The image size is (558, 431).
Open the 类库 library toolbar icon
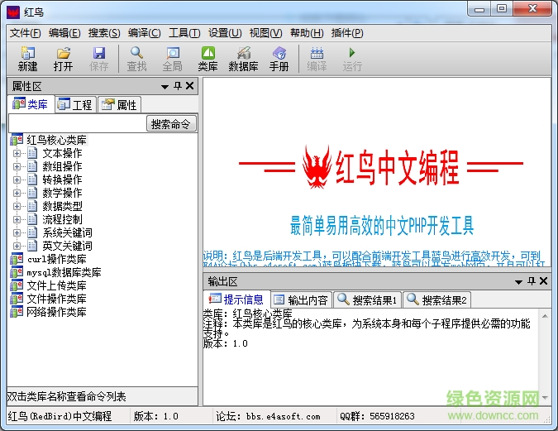point(207,59)
